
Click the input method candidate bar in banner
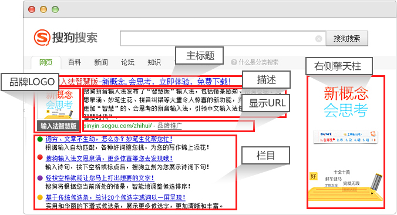point(345,137)
